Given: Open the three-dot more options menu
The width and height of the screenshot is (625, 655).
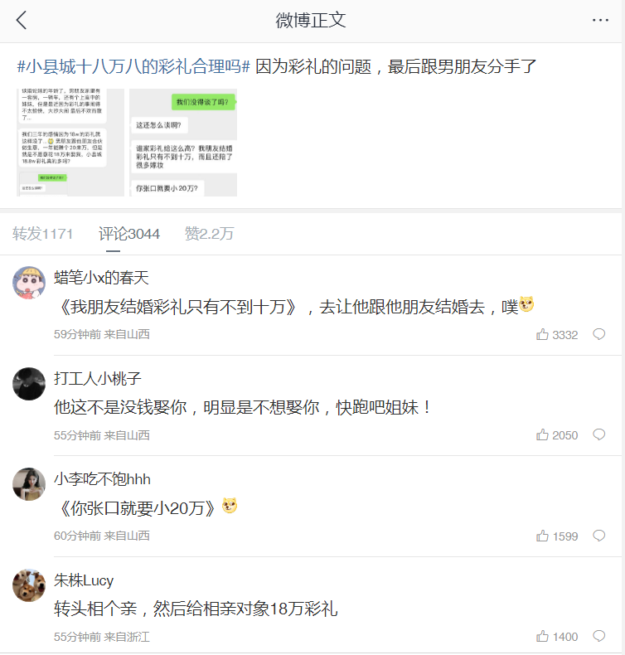Looking at the screenshot, I should click(x=600, y=20).
